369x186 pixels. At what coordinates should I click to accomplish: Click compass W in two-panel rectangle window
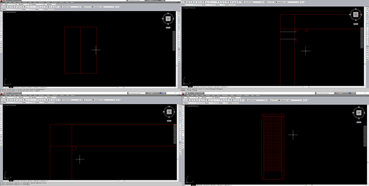click(x=163, y=19)
